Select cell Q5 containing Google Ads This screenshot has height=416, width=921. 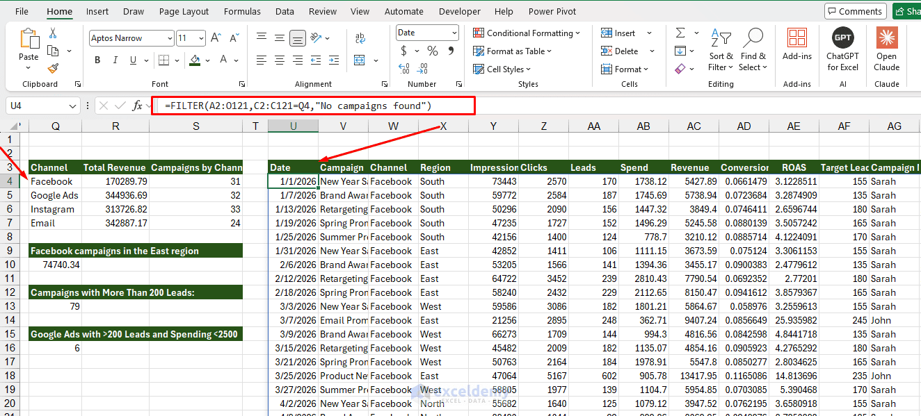[55, 195]
